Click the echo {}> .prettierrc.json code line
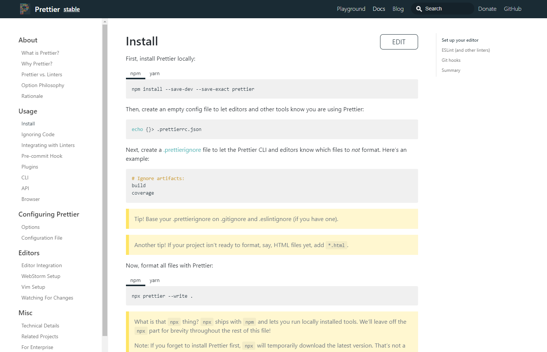The width and height of the screenshot is (547, 352). [167, 129]
